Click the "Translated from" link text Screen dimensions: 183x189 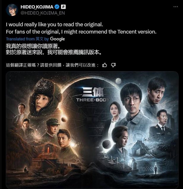(x=20, y=39)
